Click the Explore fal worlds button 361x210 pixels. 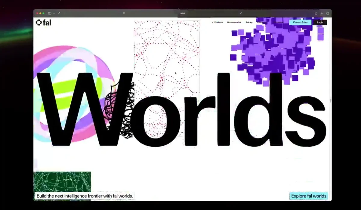[309, 196]
